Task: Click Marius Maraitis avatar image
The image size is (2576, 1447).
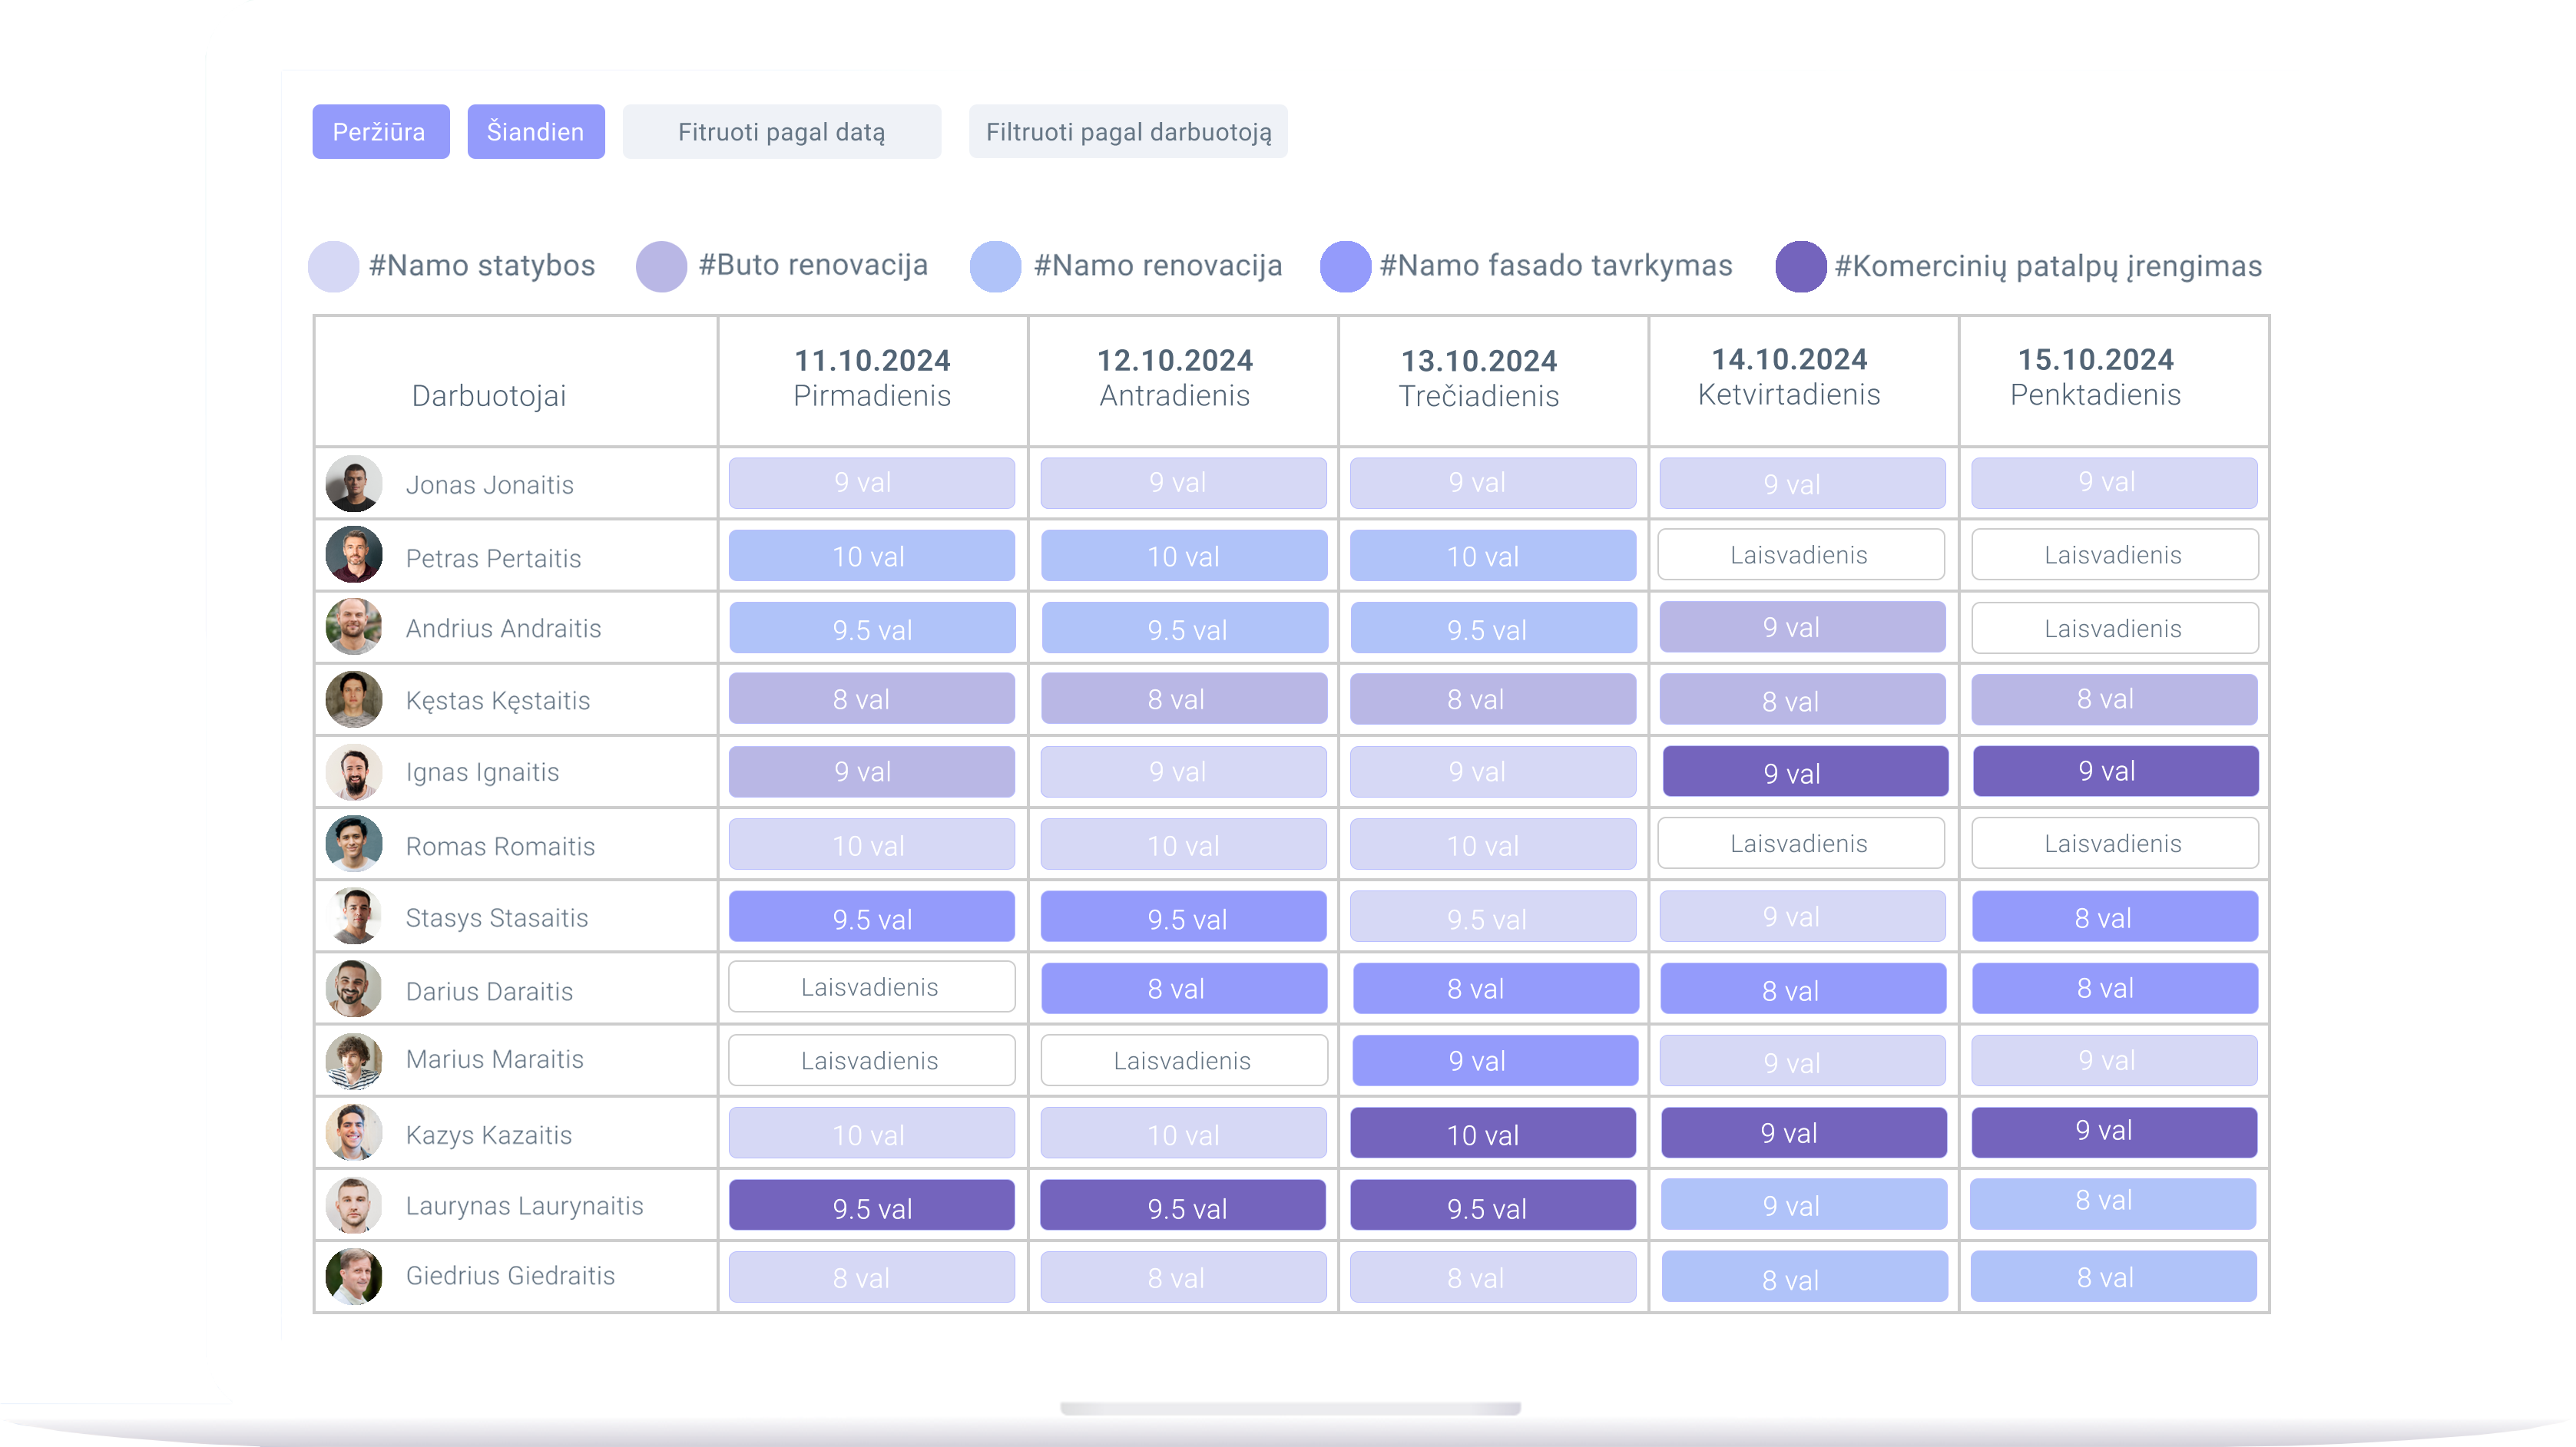Action: click(x=354, y=1060)
